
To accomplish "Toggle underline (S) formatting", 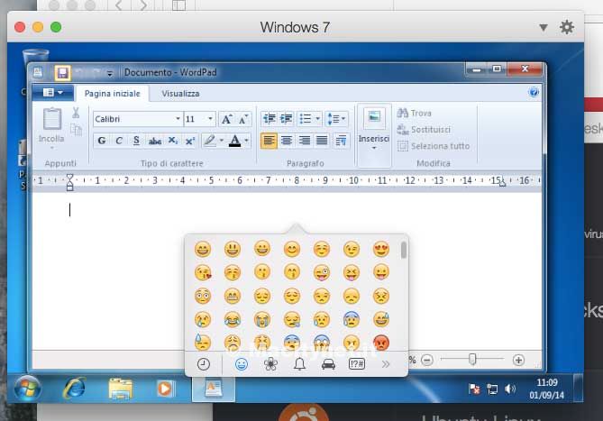I will click(136, 141).
